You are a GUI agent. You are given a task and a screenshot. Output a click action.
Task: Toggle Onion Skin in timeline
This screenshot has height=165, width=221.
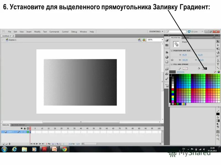(53, 144)
